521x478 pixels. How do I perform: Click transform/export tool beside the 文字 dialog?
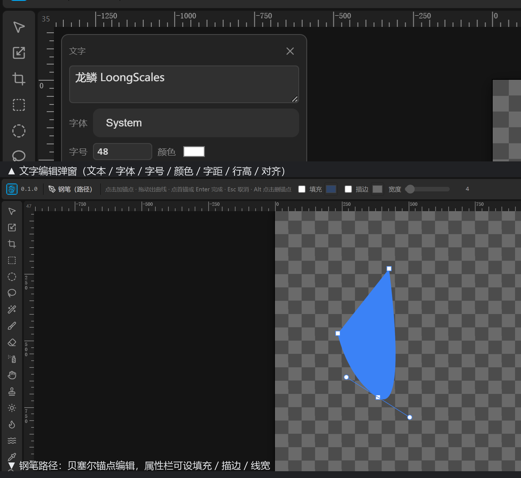19,53
